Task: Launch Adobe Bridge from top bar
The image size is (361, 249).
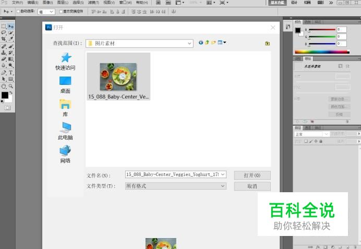Action: point(159,3)
